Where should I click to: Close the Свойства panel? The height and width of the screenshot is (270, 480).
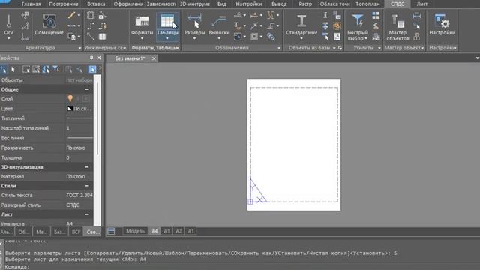[99, 58]
